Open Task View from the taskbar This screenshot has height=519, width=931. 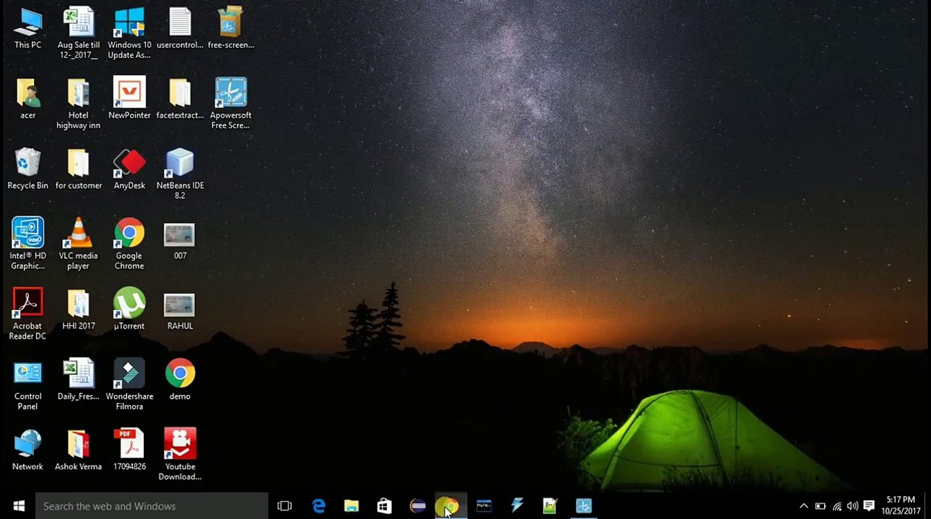click(284, 506)
